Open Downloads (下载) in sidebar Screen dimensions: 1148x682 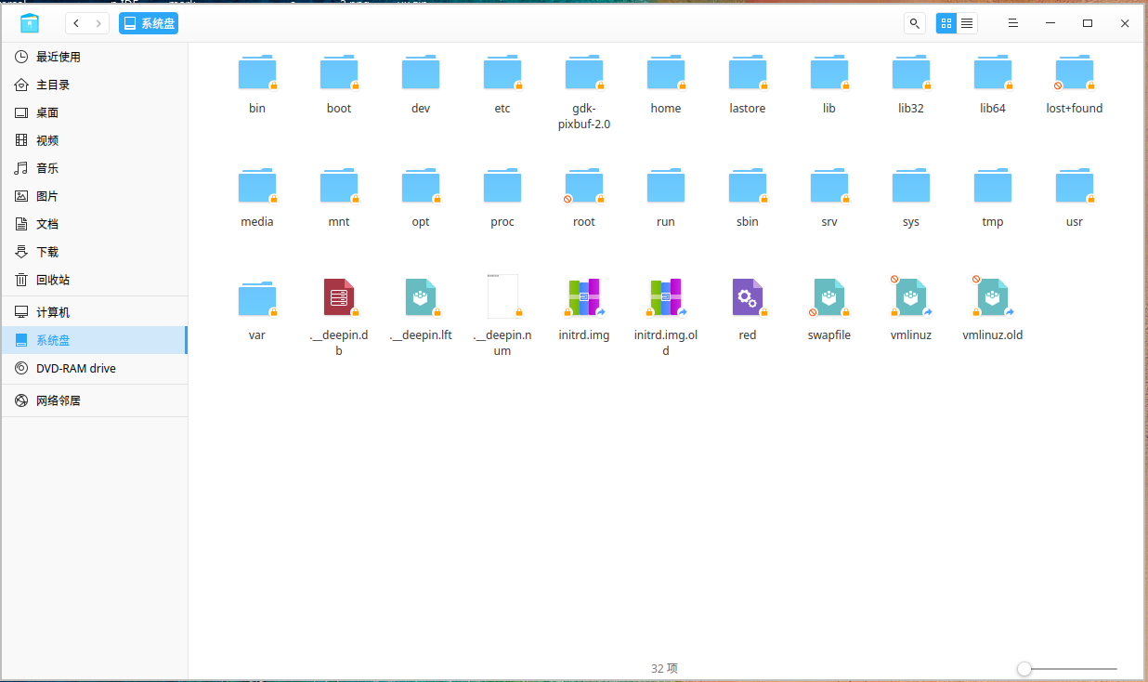point(95,252)
